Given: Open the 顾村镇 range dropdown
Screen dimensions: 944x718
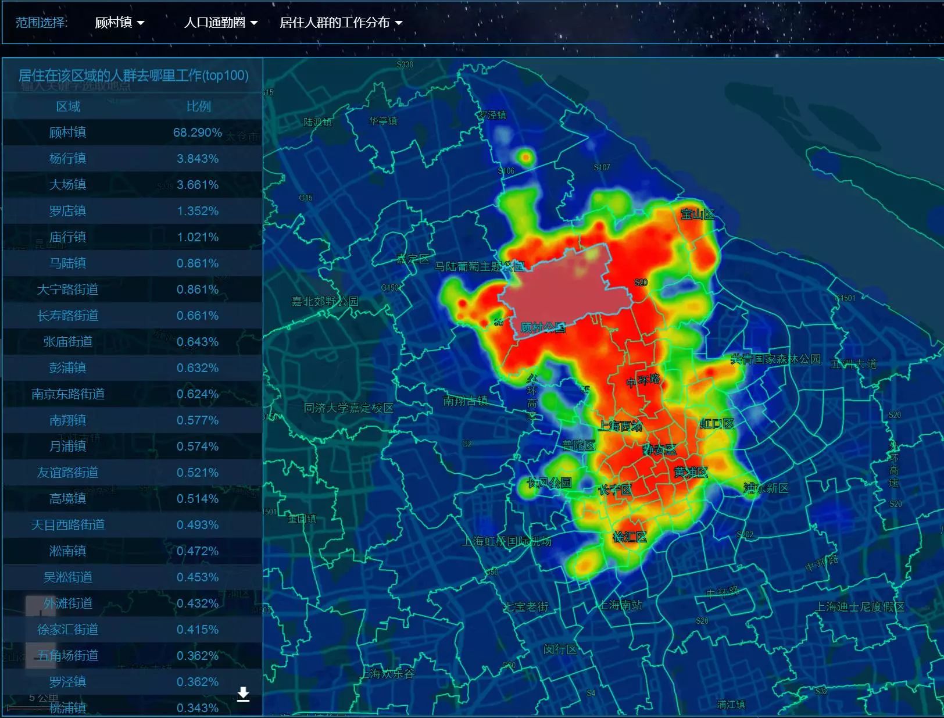Looking at the screenshot, I should point(119,23).
